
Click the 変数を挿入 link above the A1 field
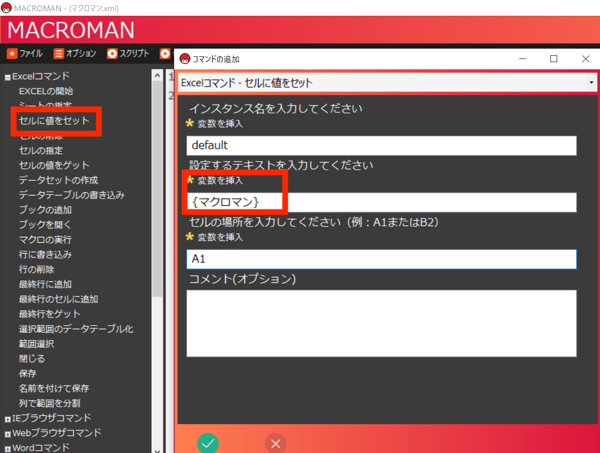(x=220, y=237)
